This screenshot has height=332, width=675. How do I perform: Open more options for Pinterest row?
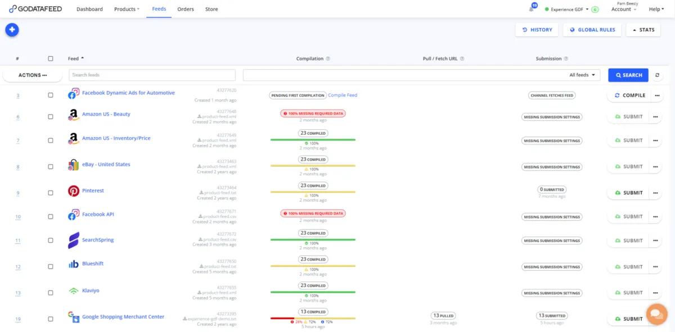point(655,193)
